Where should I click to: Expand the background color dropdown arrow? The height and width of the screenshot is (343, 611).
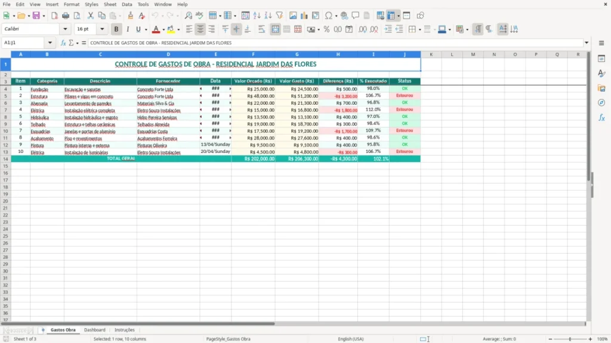[178, 29]
